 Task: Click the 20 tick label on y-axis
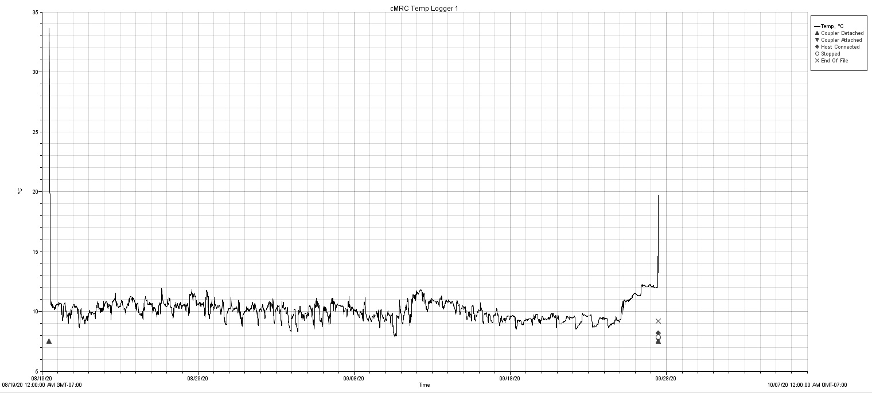pyautogui.click(x=36, y=192)
